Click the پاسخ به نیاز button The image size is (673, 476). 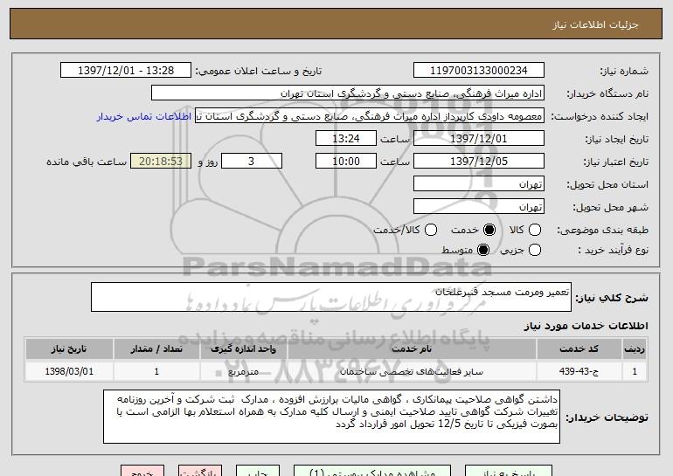coord(509,472)
